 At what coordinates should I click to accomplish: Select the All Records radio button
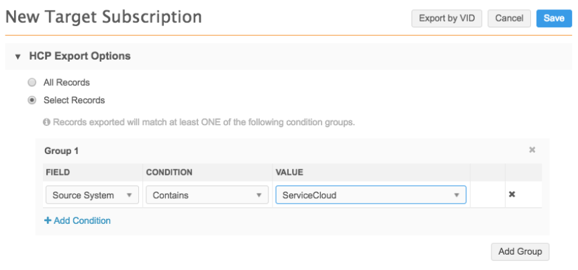click(32, 82)
